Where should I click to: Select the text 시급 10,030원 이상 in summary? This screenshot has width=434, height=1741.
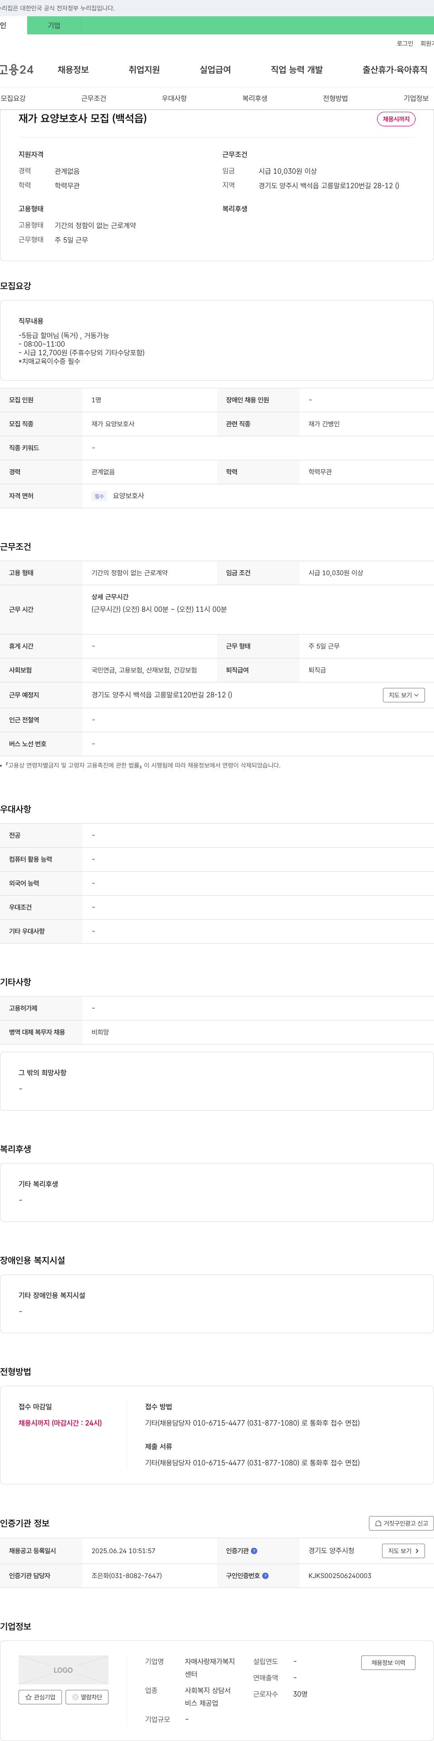(288, 171)
